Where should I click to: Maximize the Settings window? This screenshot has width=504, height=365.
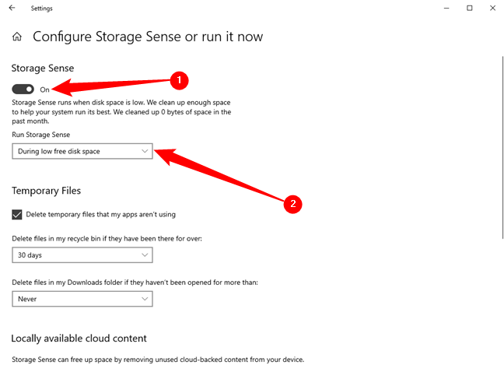click(x=469, y=9)
